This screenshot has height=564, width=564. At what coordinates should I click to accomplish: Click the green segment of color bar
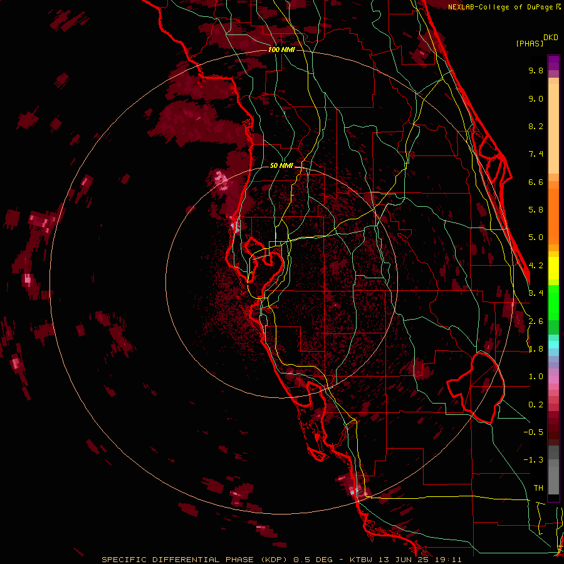553,304
